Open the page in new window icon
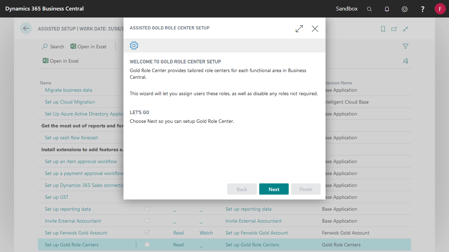Image resolution: width=449 pixels, height=252 pixels. click(394, 29)
